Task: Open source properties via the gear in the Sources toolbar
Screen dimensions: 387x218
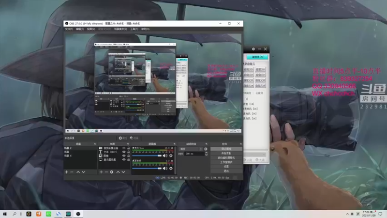Action: (x=112, y=172)
